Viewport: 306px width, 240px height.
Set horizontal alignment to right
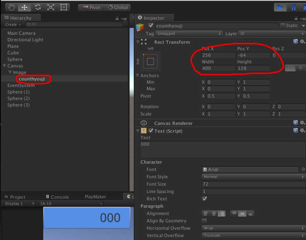(x=222, y=214)
